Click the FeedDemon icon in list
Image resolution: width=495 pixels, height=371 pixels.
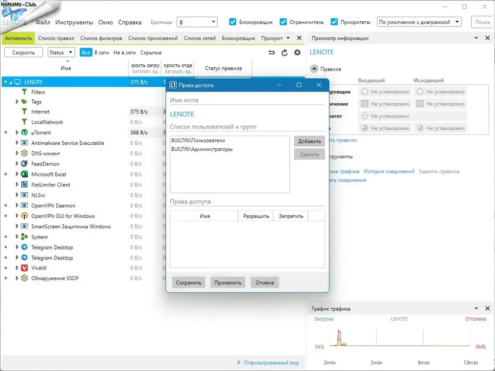point(24,164)
